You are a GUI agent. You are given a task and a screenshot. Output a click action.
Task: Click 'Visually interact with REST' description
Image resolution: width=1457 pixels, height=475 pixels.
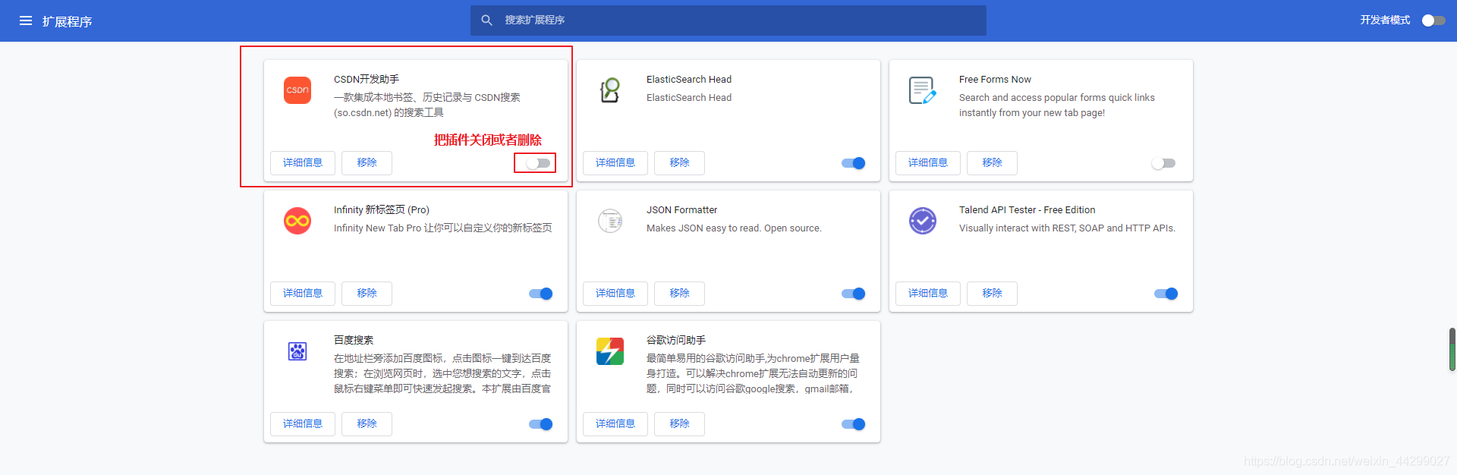[1067, 228]
